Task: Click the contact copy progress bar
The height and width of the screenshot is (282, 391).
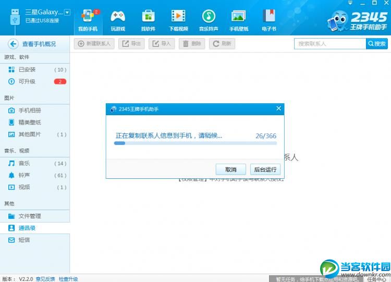Action: 195,143
